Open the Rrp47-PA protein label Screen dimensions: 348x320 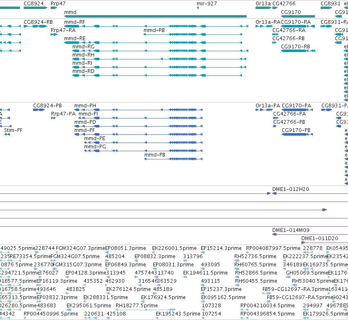[x=63, y=114]
